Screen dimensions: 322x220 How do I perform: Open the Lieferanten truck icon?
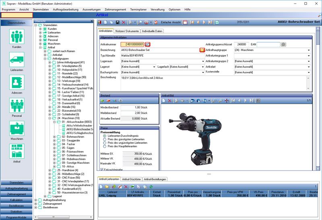coord(17,59)
